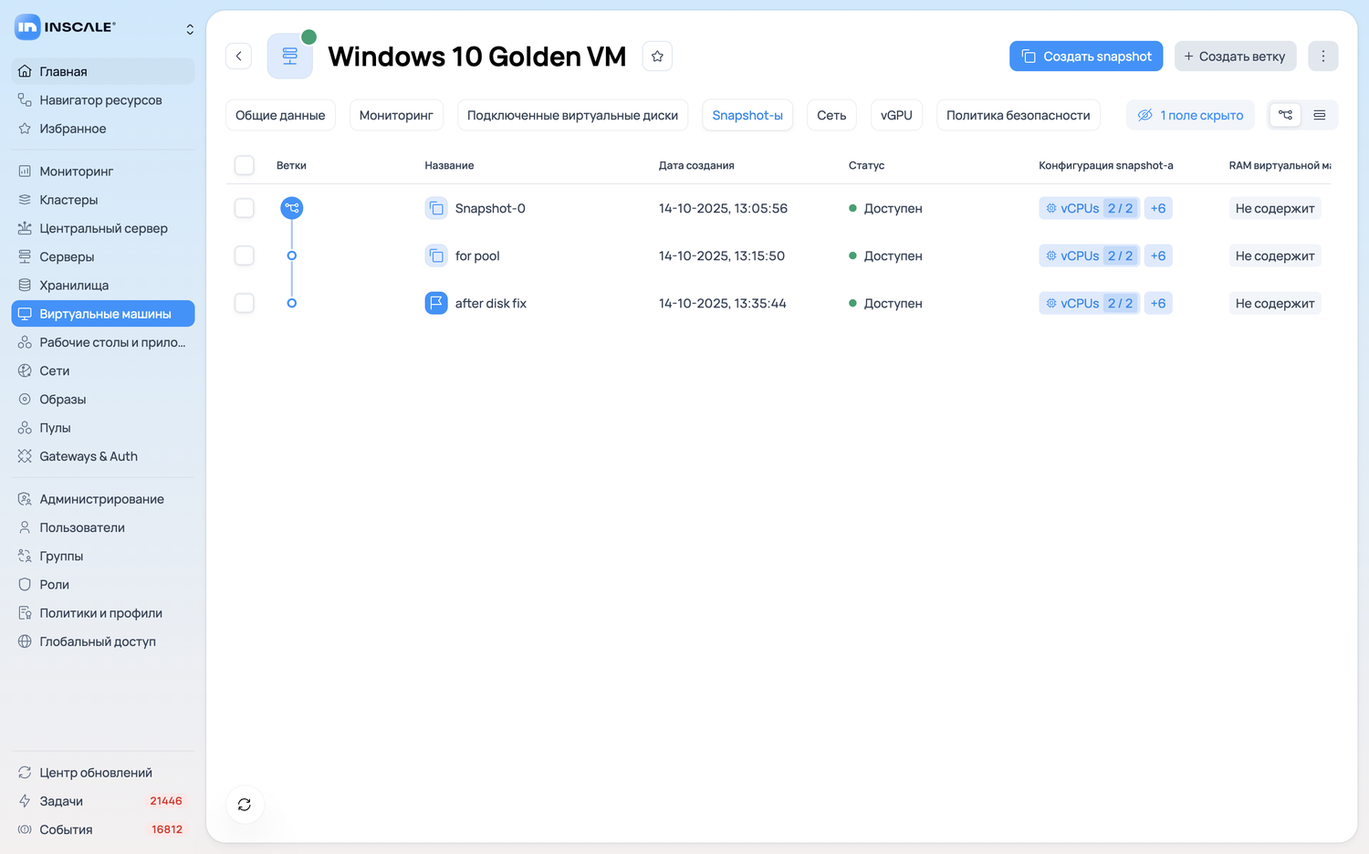Open the Общие данные tab
The width and height of the screenshot is (1369, 854).
click(280, 115)
